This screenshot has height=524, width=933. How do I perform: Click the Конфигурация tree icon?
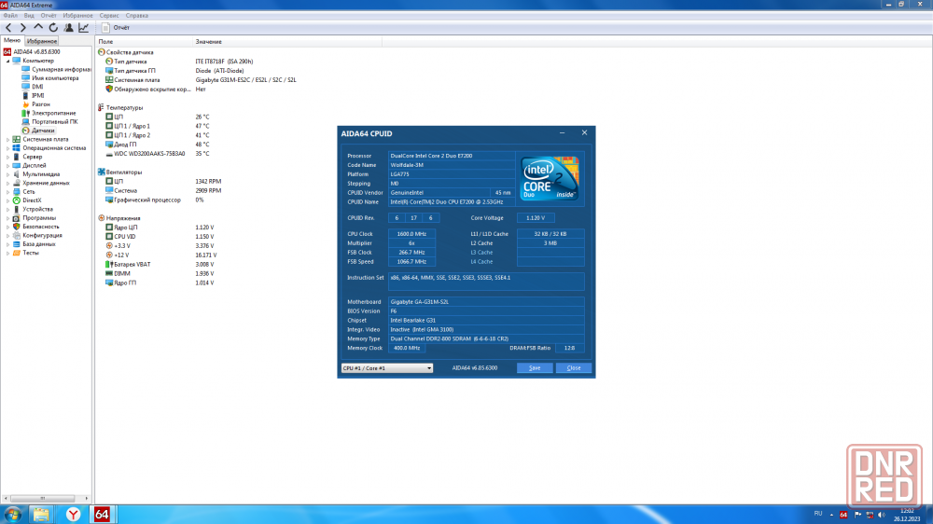(17, 236)
